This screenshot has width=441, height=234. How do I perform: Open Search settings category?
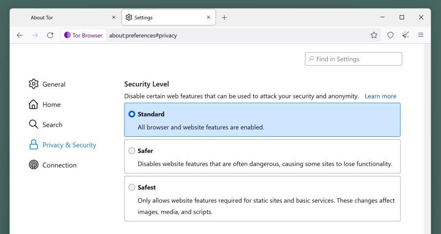coord(46,124)
